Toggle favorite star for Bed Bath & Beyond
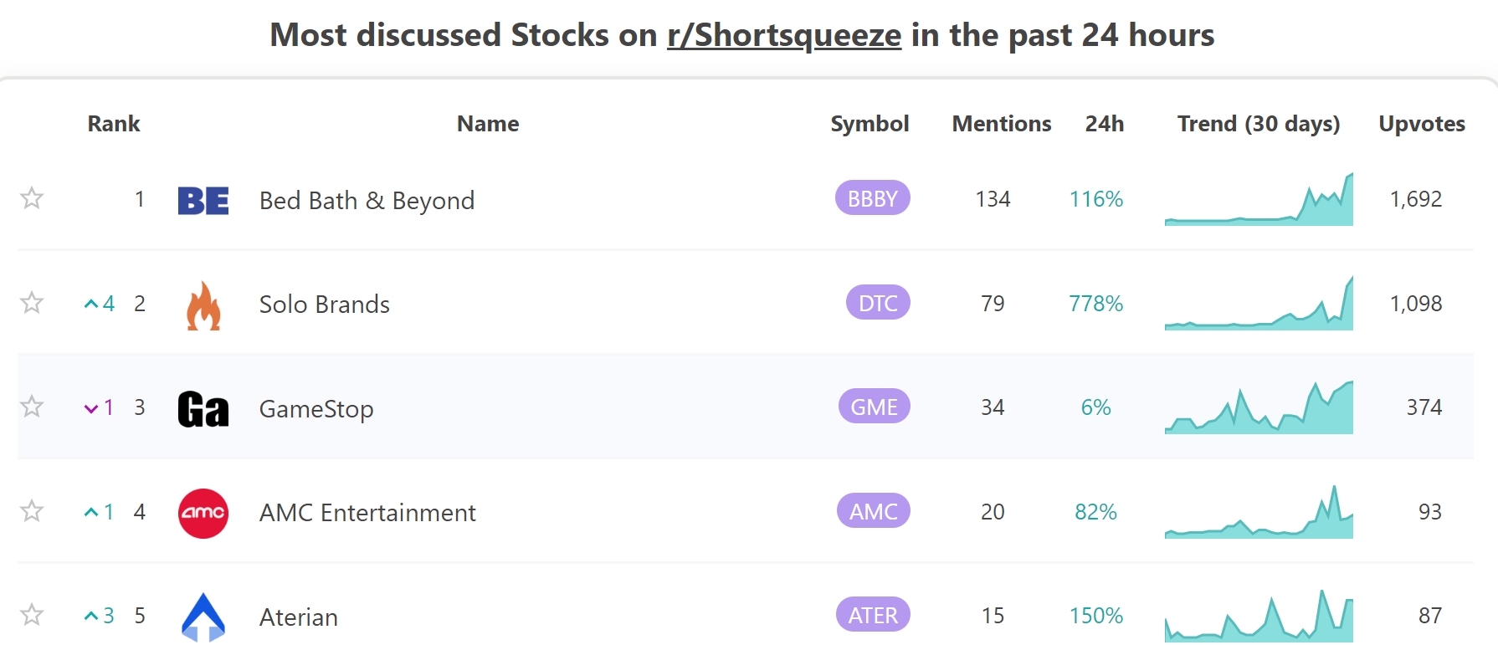 click(32, 198)
